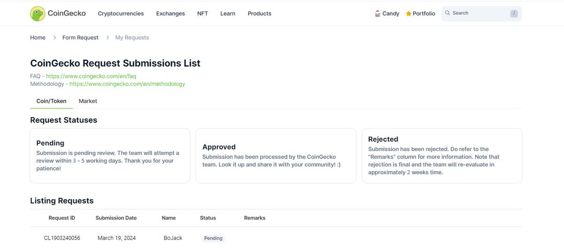564x248 pixels.
Task: Click the slash shortcut key badge
Action: (x=514, y=14)
